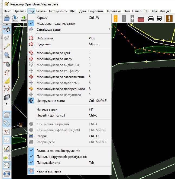The image size is (175, 179).
Task: Click the brown exclamation mark toolbar icon
Action: pyautogui.click(x=169, y=18)
